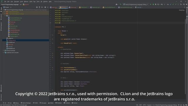Open the Services tool window
The height and width of the screenshot is (106, 188).
click(74, 103)
